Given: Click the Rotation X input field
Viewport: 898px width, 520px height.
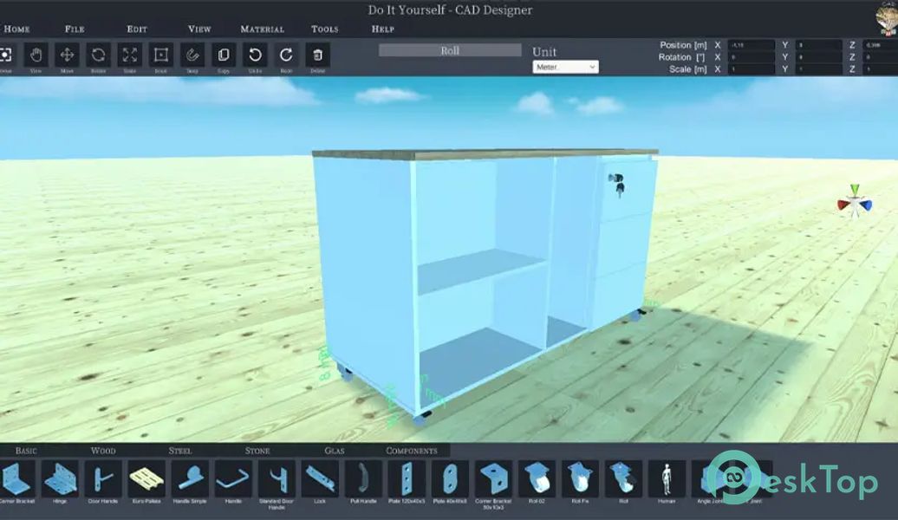Looking at the screenshot, I should click(752, 57).
